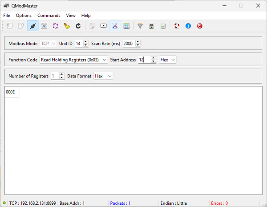267x207 pixels.
Task: Toggle the Scan cycle icon
Action: click(x=56, y=26)
